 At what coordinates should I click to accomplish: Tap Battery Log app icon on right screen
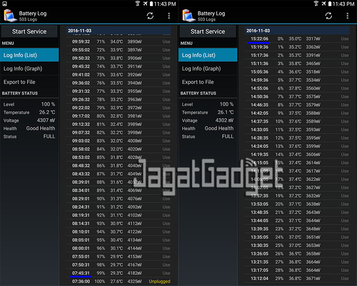click(188, 16)
